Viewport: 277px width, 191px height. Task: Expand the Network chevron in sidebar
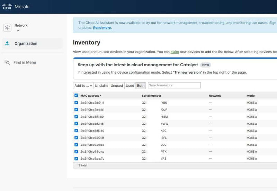18,30
